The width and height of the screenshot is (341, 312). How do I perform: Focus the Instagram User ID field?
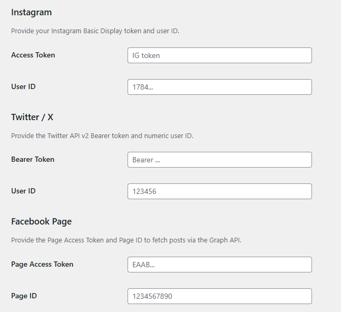[x=219, y=87]
